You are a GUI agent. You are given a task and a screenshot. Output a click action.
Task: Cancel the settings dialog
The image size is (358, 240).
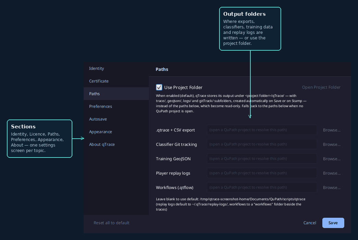click(310, 223)
